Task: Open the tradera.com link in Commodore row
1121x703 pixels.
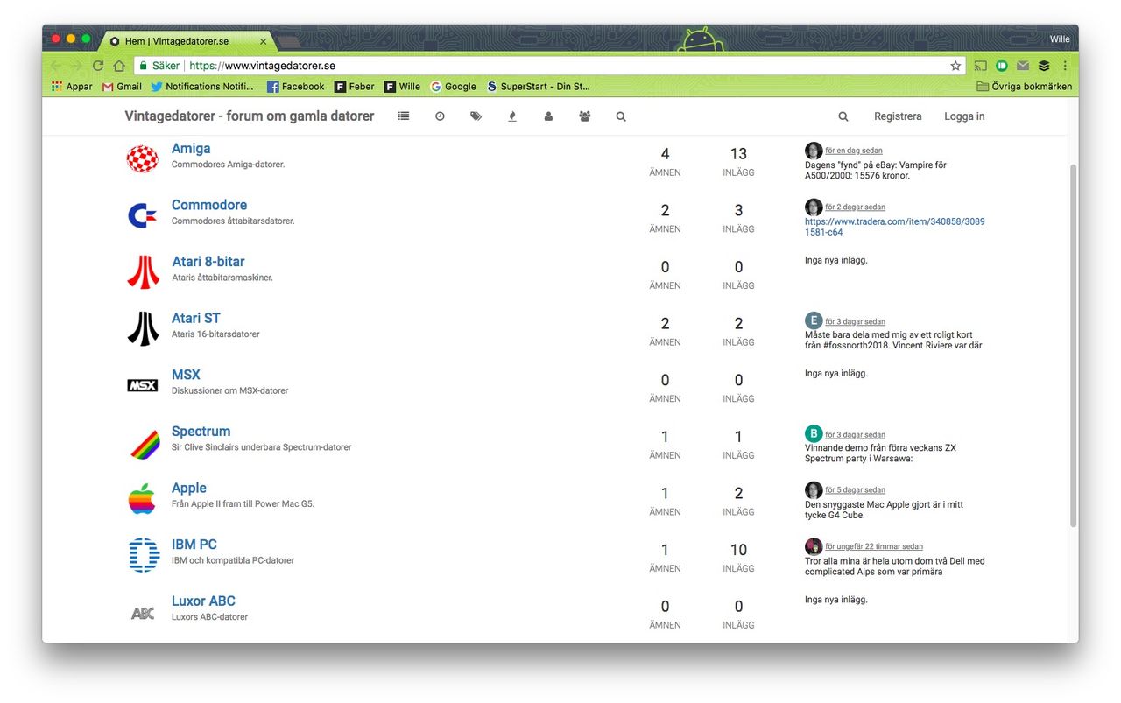Action: click(895, 227)
